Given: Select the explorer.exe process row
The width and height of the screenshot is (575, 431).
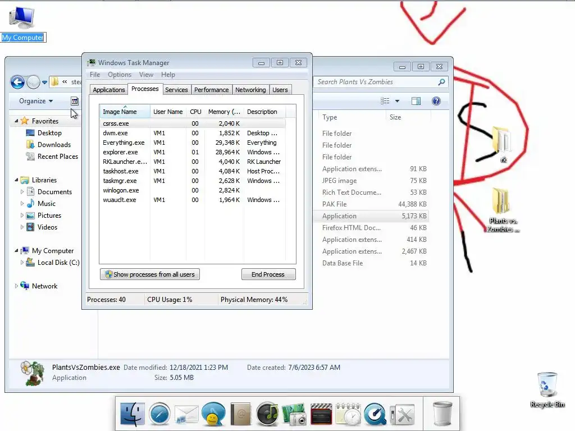Looking at the screenshot, I should click(192, 152).
